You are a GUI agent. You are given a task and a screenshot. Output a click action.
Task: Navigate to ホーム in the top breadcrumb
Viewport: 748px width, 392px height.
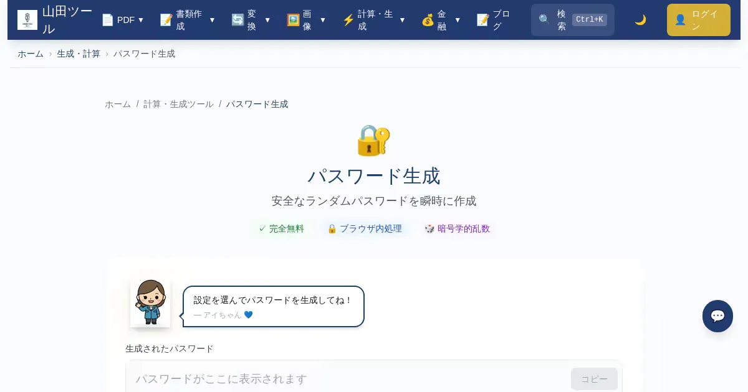(x=31, y=54)
